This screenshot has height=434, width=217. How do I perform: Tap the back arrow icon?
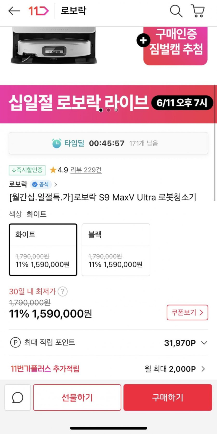tap(14, 11)
